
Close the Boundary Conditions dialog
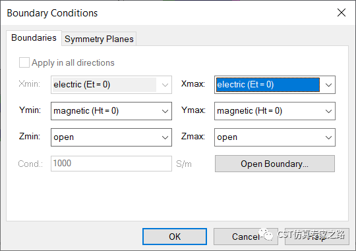point(341,12)
